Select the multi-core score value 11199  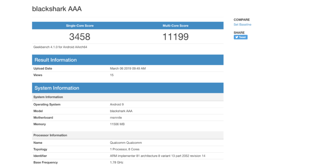[175, 37]
